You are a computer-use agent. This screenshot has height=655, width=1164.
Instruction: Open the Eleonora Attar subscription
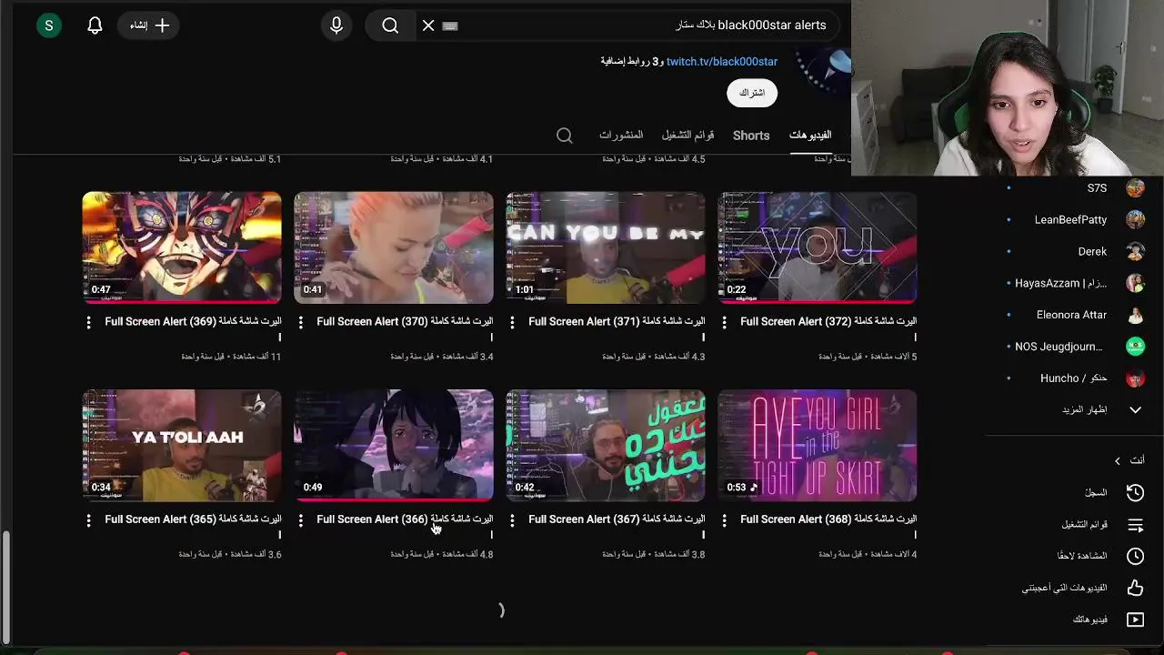coord(1073,316)
